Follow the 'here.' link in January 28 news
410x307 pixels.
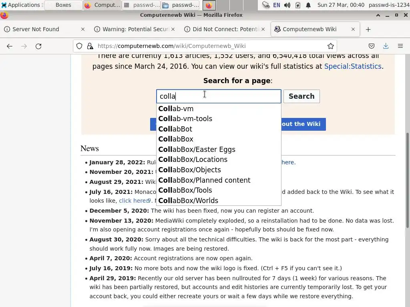coord(288,162)
